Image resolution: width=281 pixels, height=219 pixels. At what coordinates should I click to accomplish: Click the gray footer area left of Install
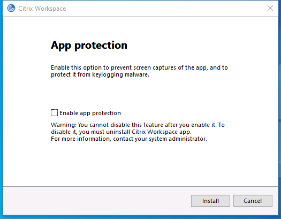tap(97, 201)
